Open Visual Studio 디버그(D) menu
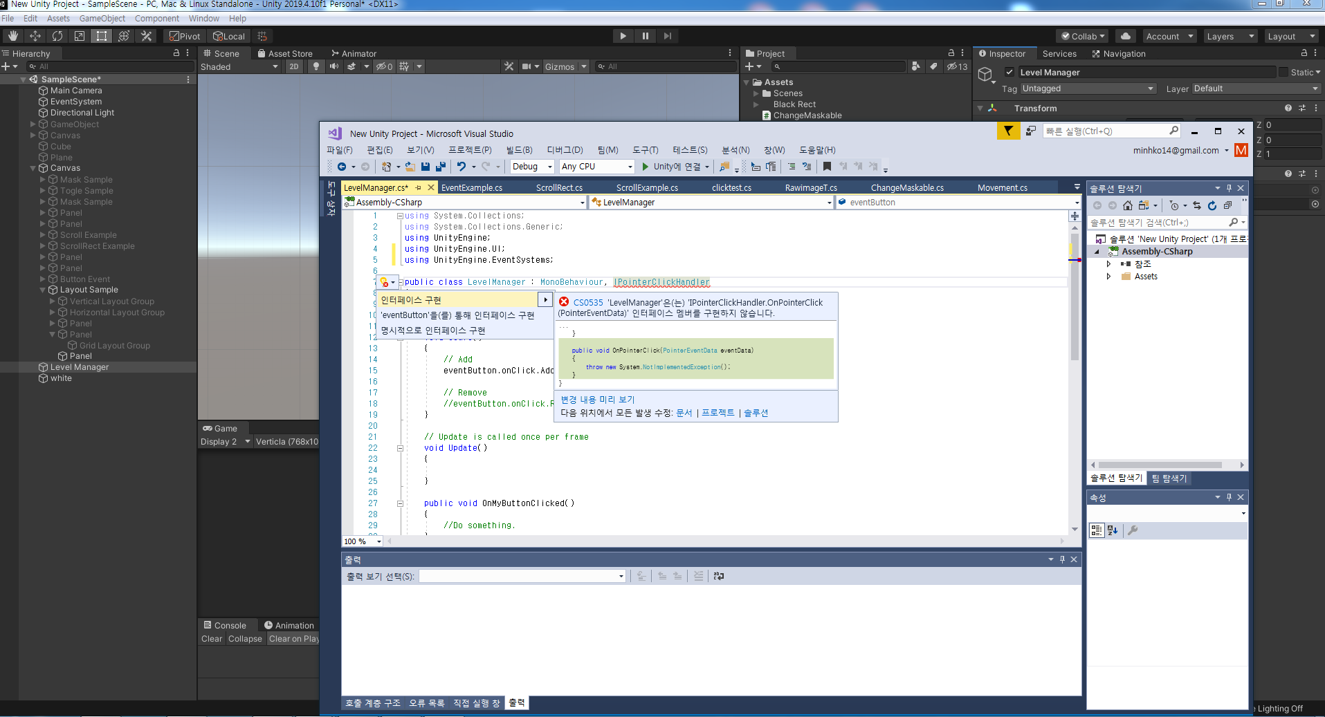This screenshot has width=1325, height=717. point(565,150)
